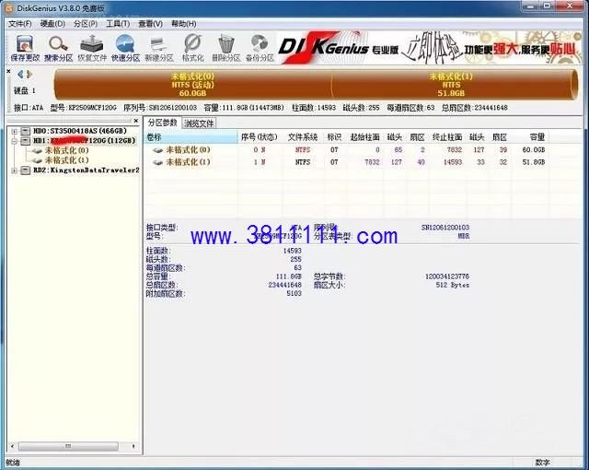The height and width of the screenshot is (470, 589).
Task: Expand the RD2:KingstonDataTraveler tree node
Action: pos(14,170)
